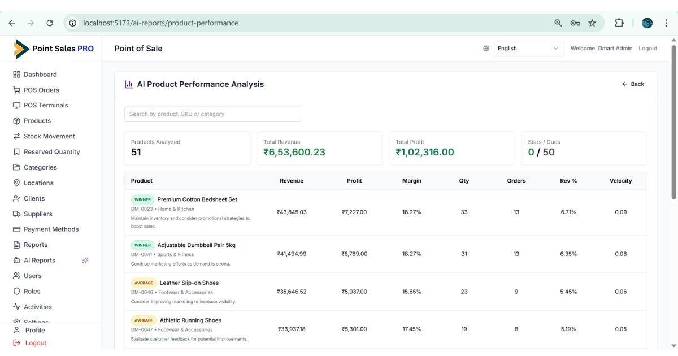Click the Categories folder icon

point(16,167)
